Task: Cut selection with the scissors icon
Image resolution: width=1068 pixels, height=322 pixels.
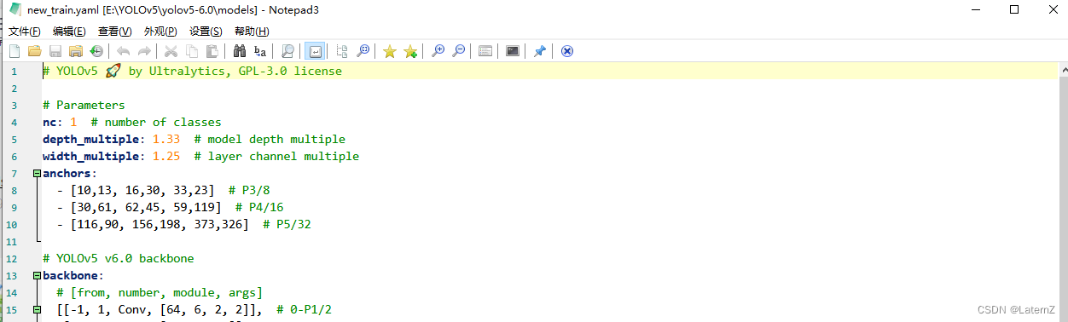Action: [x=171, y=51]
